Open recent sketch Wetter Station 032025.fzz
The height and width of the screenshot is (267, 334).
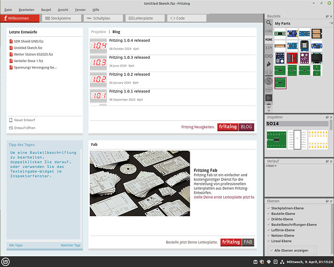(x=31, y=54)
